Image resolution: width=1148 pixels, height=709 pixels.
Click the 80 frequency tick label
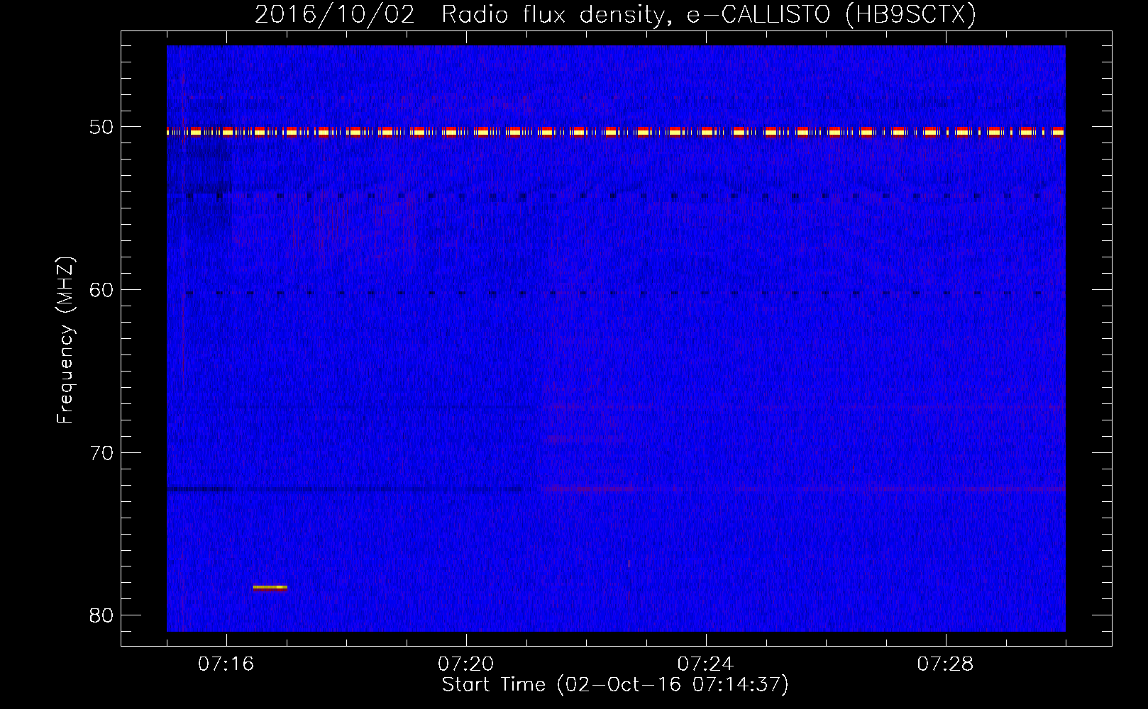click(x=101, y=615)
